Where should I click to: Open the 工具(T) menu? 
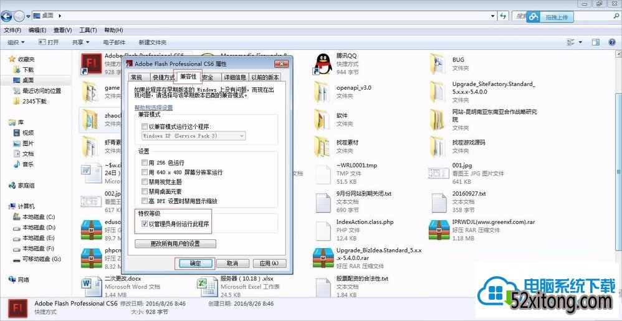click(x=88, y=30)
